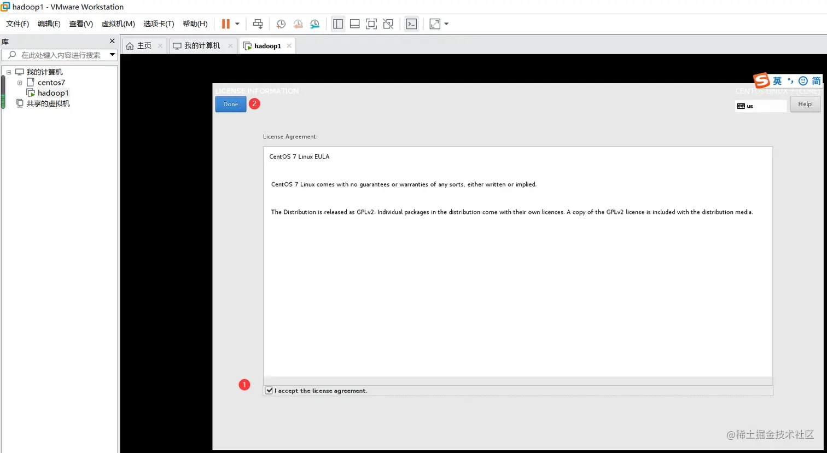Click the VMware Workstation title bar icon
827x453 pixels.
click(x=5, y=7)
